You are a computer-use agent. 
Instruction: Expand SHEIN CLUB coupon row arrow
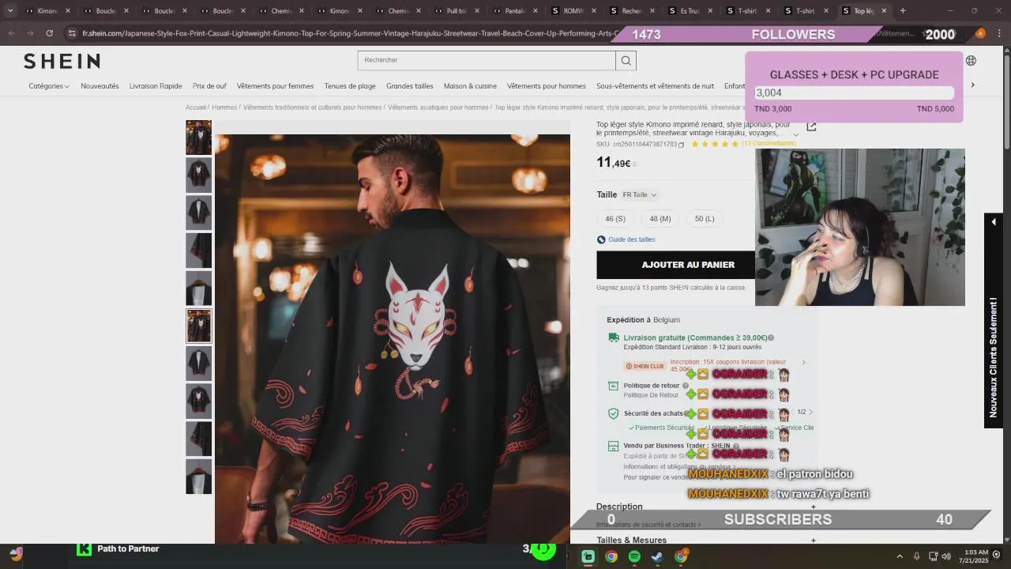[803, 363]
